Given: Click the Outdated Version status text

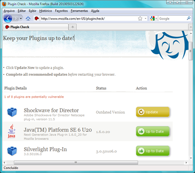Looking at the screenshot, I should click(110, 112).
